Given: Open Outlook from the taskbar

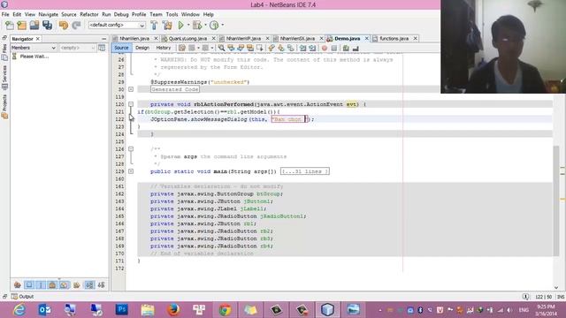Looking at the screenshot, I should [x=44, y=310].
